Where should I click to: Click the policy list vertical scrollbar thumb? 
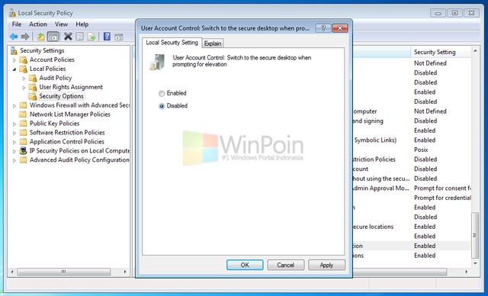pos(475,235)
